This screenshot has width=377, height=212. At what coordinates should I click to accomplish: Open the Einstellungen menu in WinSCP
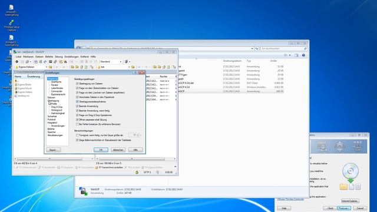coord(71,57)
